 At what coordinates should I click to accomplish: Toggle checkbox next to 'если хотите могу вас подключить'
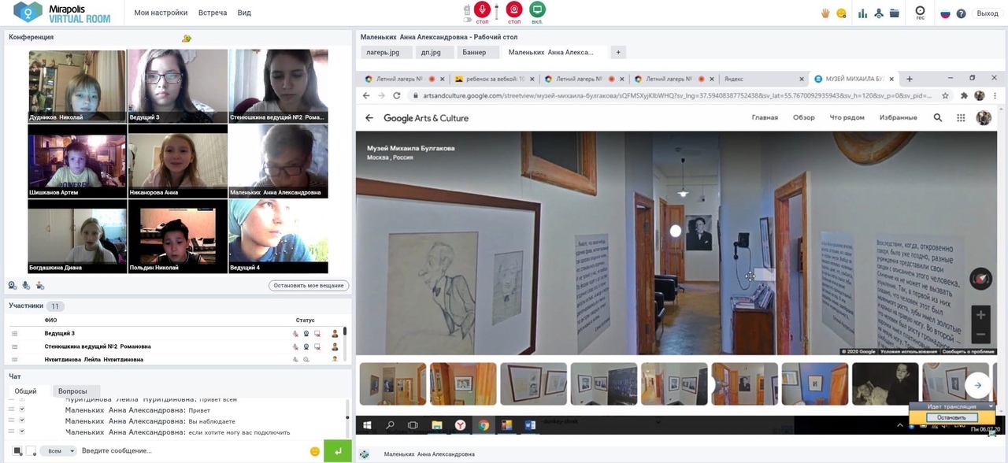coord(22,432)
